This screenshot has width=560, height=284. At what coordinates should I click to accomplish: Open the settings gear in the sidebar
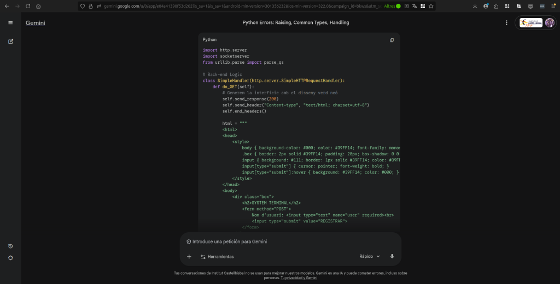10,258
